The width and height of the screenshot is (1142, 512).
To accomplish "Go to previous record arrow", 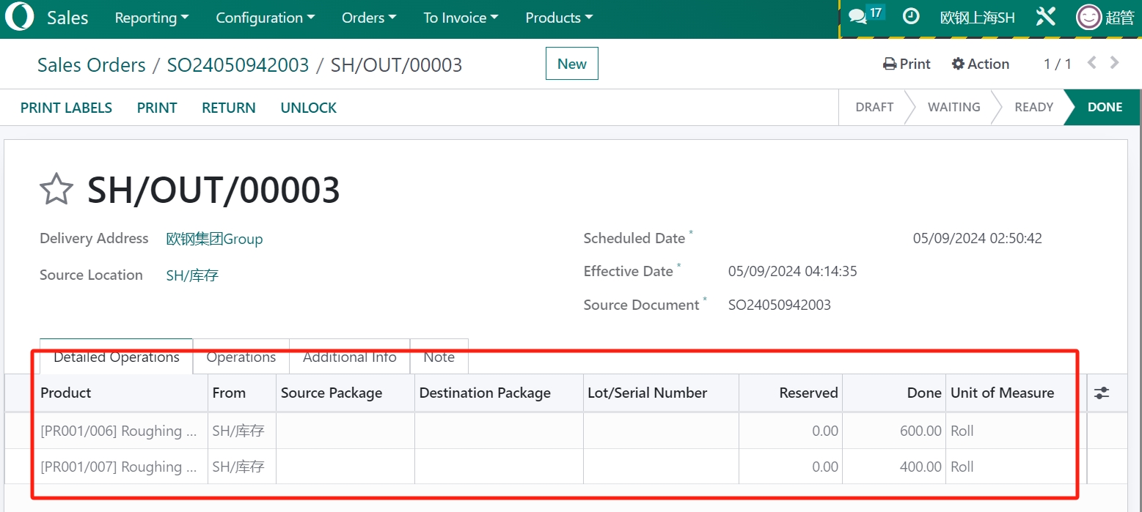I will [x=1091, y=64].
